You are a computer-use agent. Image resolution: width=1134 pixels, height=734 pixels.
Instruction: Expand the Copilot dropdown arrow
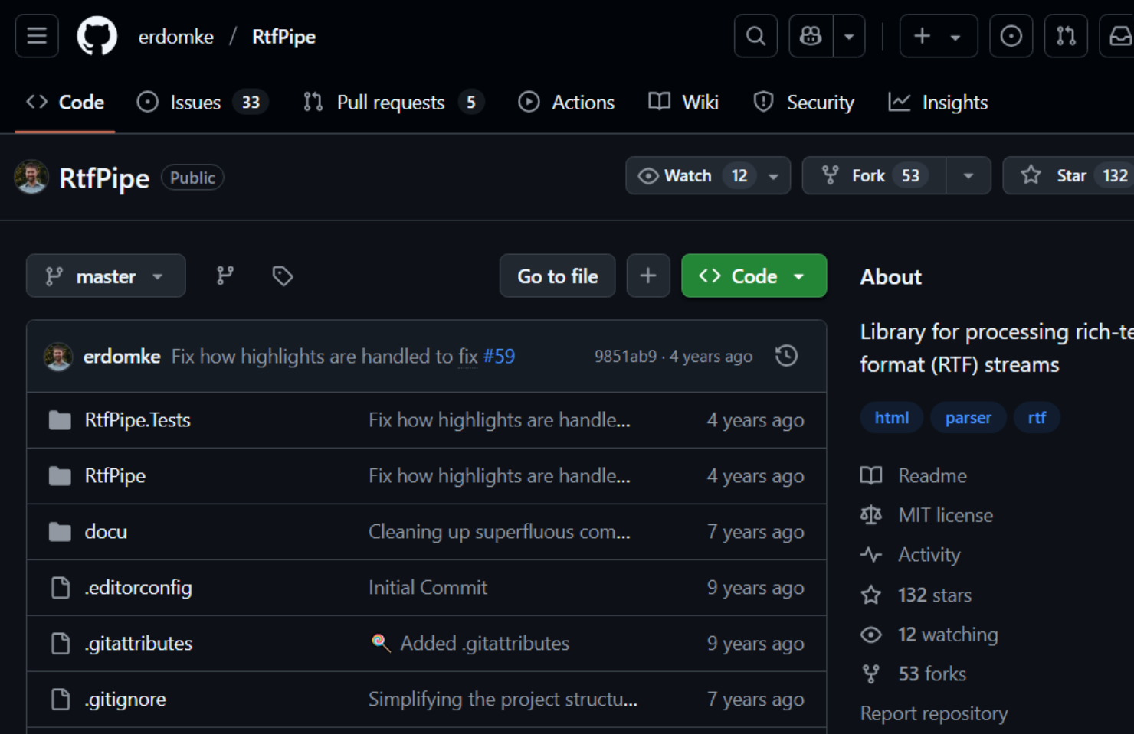pos(849,36)
